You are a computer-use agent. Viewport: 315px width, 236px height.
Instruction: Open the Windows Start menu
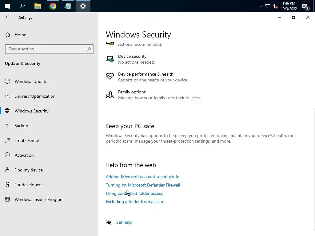(x=7, y=6)
